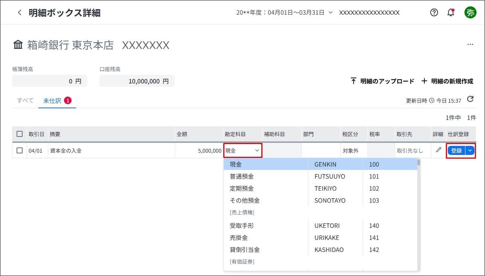This screenshot has height=276, width=485.
Task: Click the 5,000,000 amount cell
Action: [x=199, y=150]
